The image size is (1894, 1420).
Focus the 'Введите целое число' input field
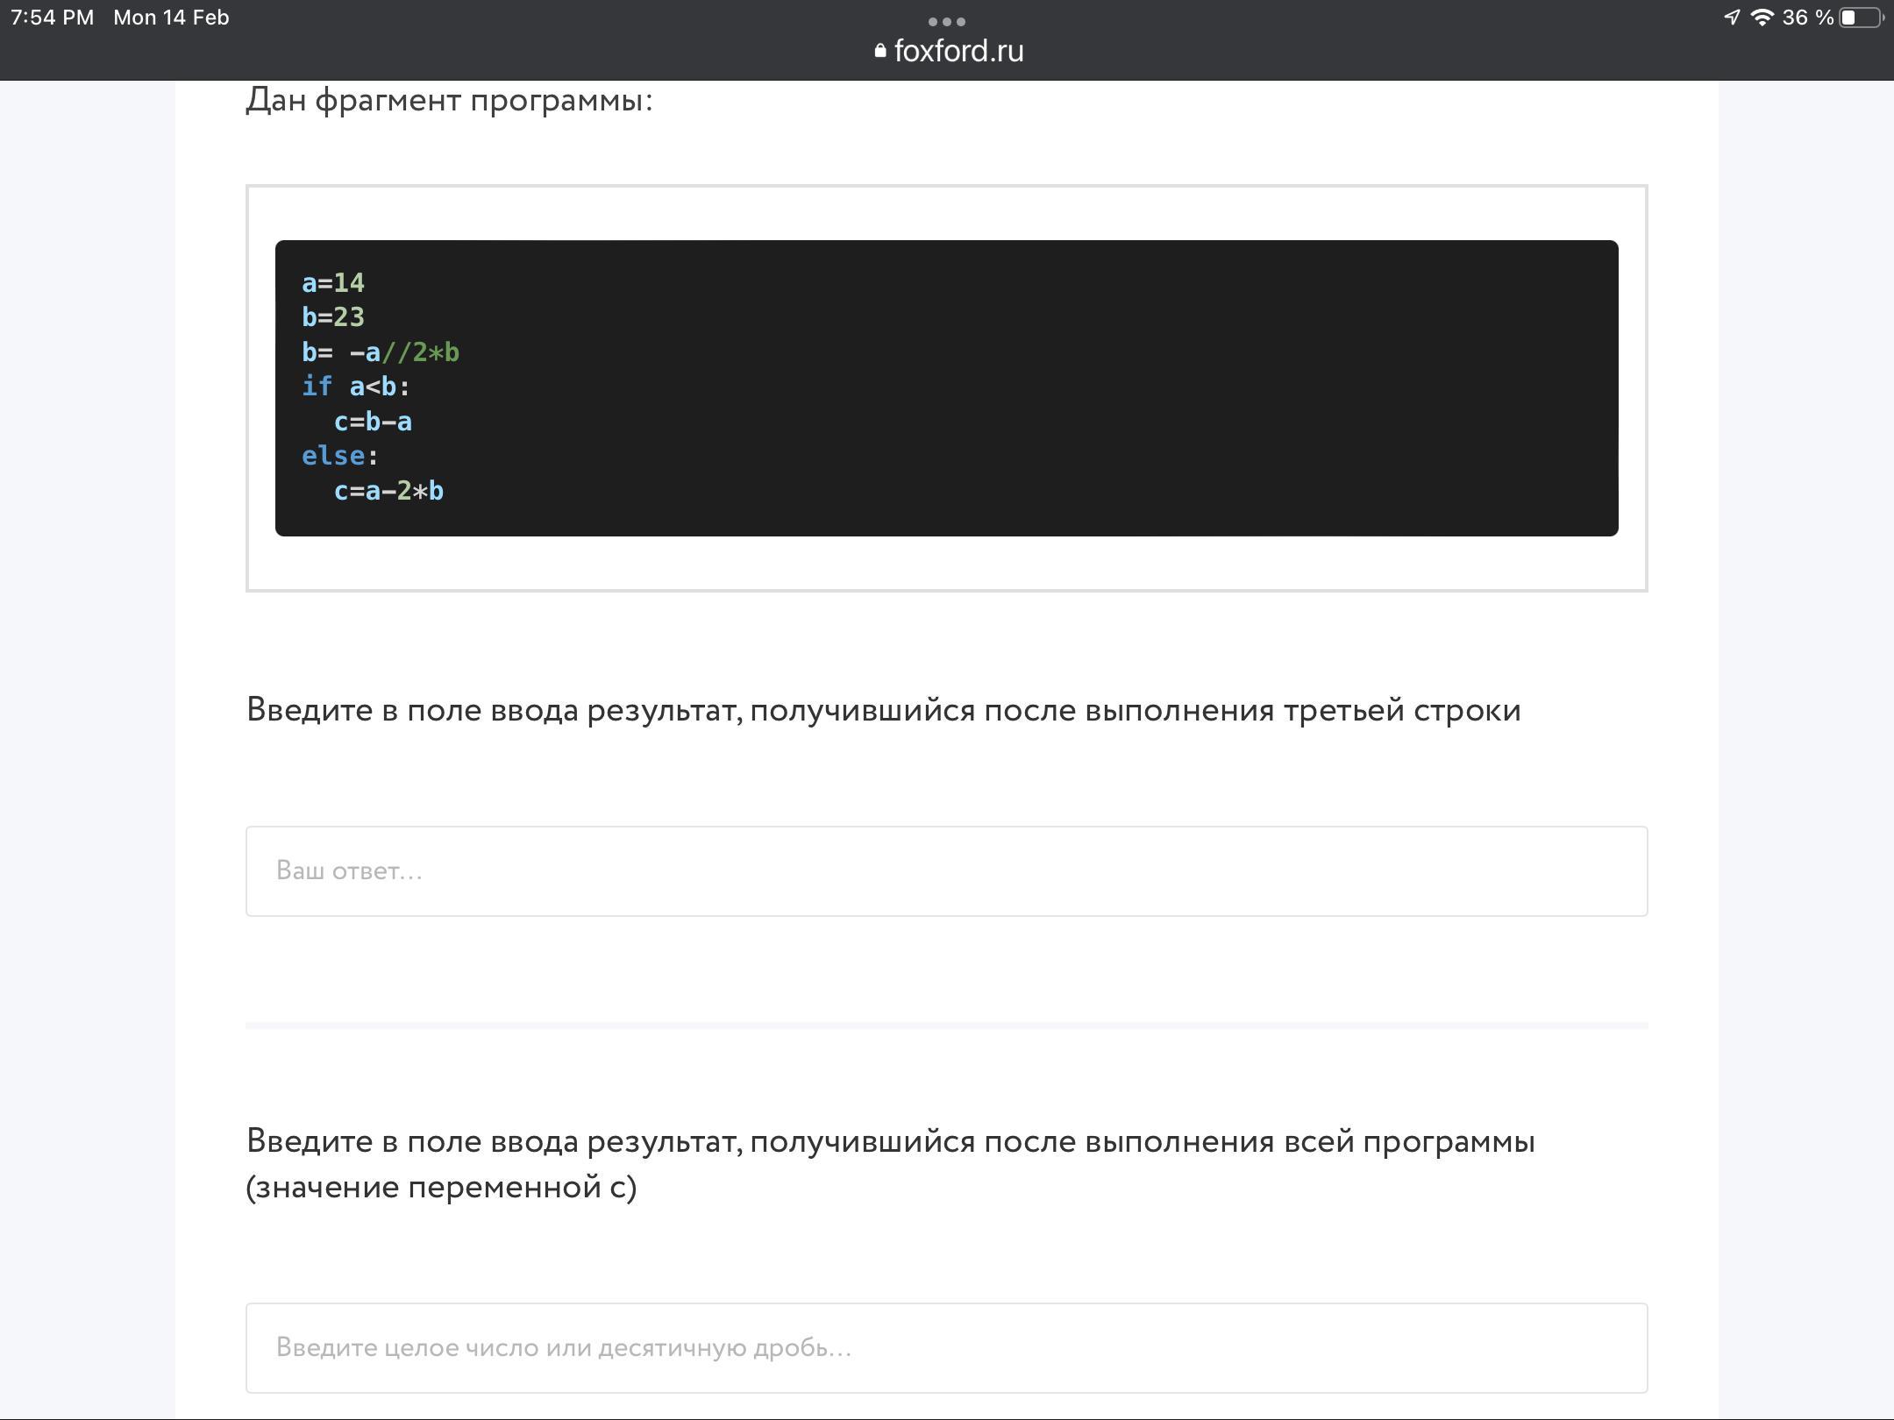(x=946, y=1347)
